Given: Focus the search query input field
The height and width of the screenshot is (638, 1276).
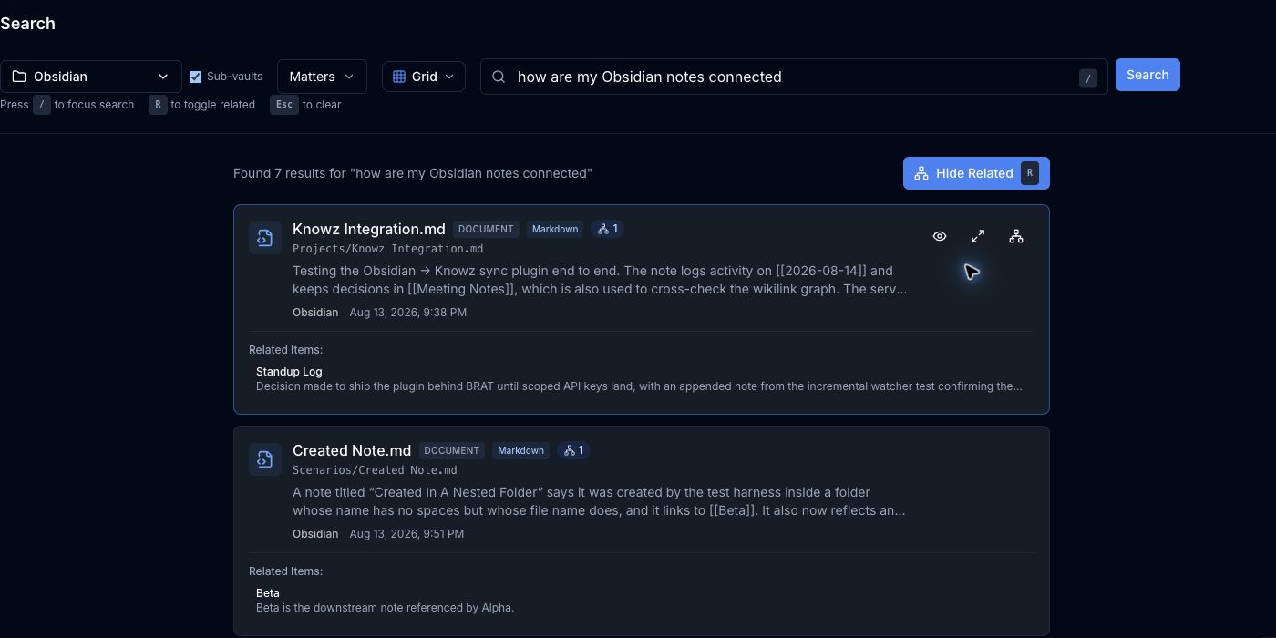Looking at the screenshot, I should tap(794, 77).
